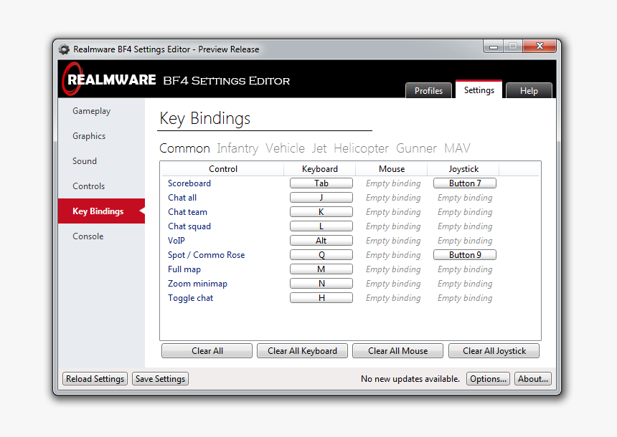Show the Helicopter bindings category
Screen dimensions: 617x437
click(x=361, y=148)
